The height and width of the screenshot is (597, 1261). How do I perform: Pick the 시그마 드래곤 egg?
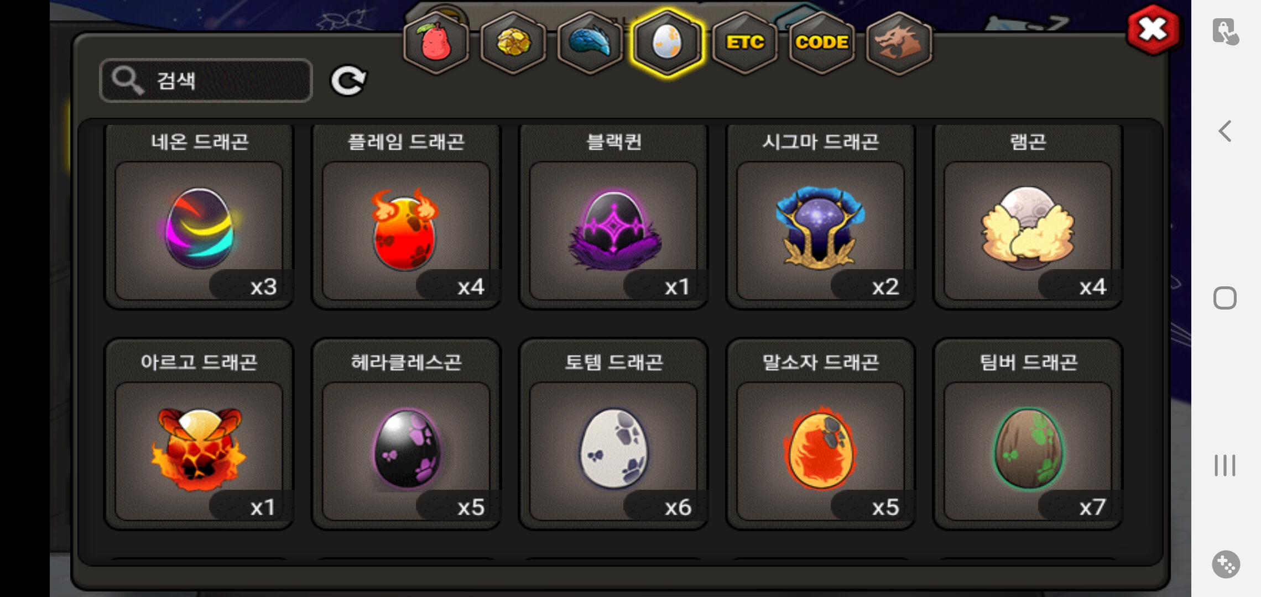[821, 217]
